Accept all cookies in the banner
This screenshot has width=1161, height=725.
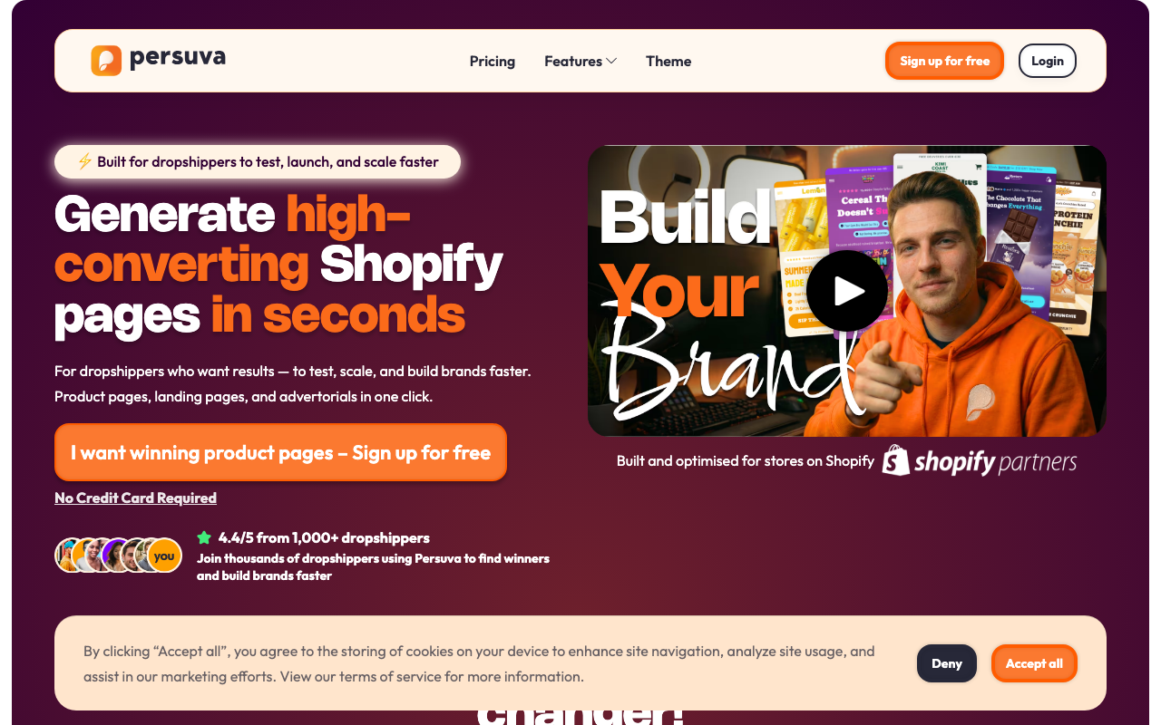(x=1034, y=663)
